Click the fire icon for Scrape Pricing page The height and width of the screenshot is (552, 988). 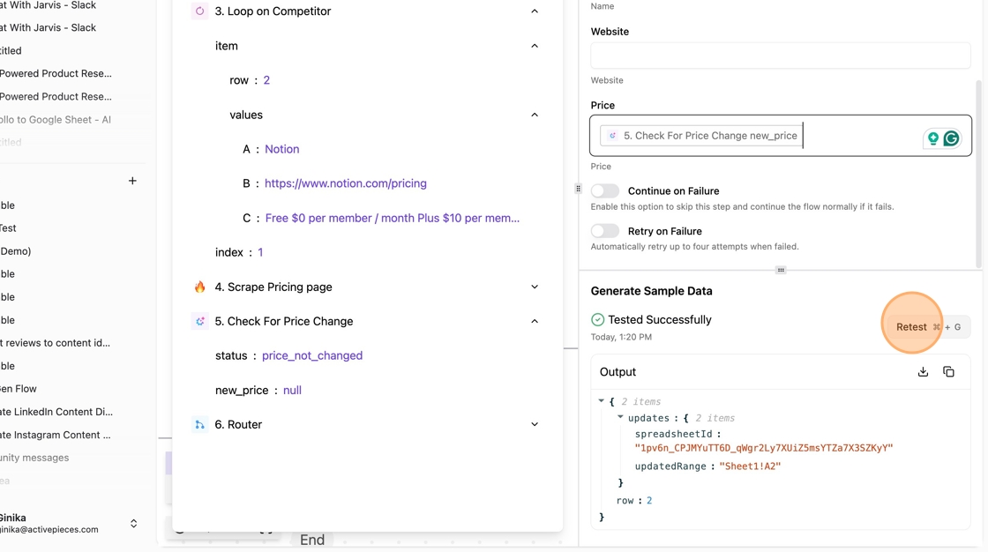click(x=200, y=287)
